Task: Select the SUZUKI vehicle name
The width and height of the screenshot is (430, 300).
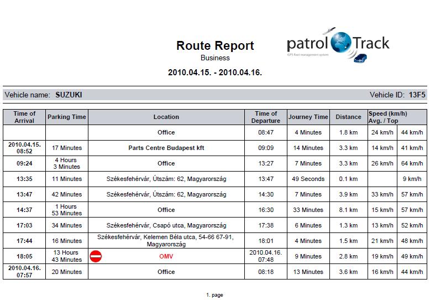Action: point(69,95)
